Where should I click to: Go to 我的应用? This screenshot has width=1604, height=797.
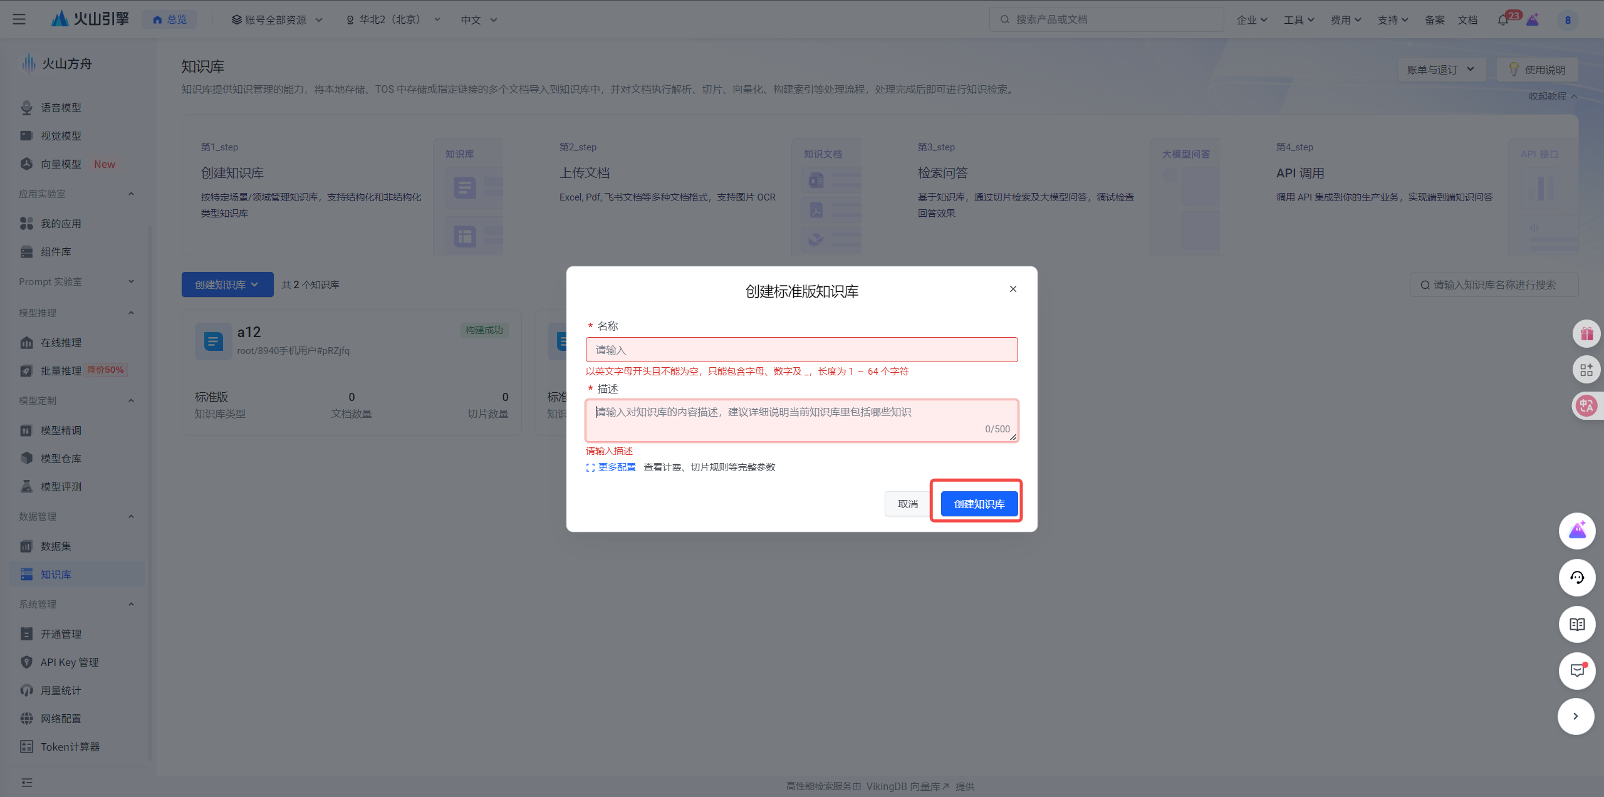(x=61, y=224)
